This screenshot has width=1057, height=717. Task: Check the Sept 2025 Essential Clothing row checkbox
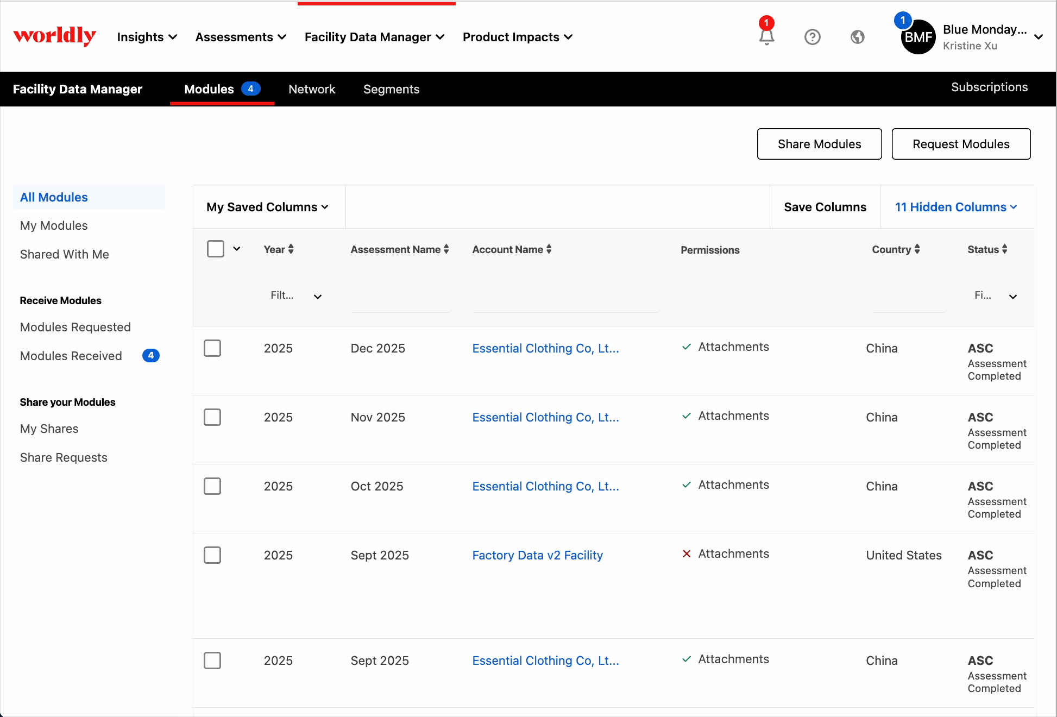(212, 661)
